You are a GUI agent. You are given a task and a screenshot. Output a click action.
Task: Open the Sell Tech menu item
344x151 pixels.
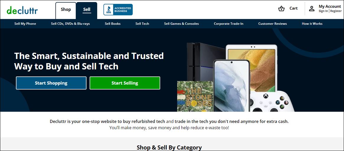(142, 24)
